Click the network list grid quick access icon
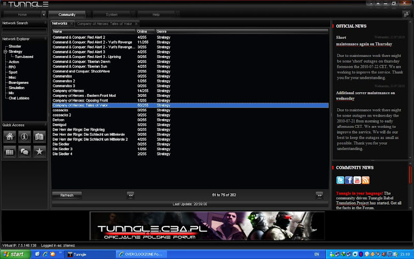The image size is (414, 259). [10, 152]
